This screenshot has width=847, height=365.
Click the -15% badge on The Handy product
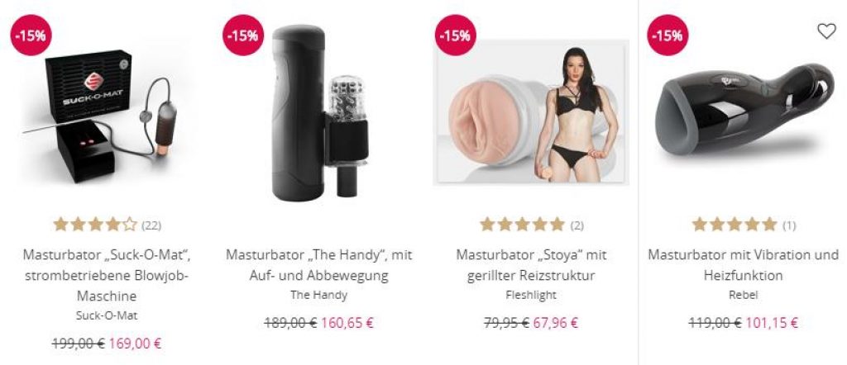(x=243, y=35)
